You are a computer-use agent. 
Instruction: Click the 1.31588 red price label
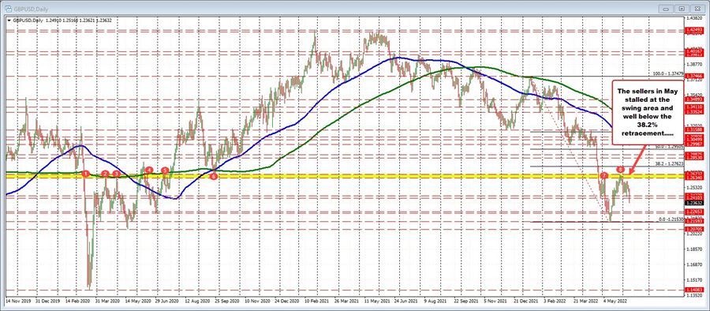(x=693, y=130)
